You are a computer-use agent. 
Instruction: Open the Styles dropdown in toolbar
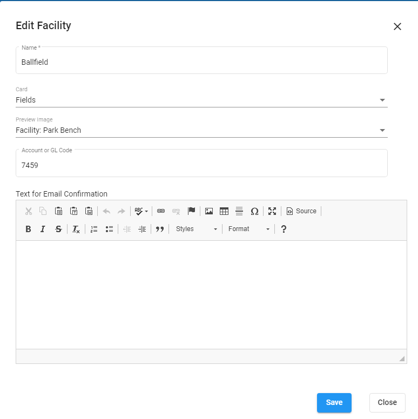pyautogui.click(x=197, y=229)
